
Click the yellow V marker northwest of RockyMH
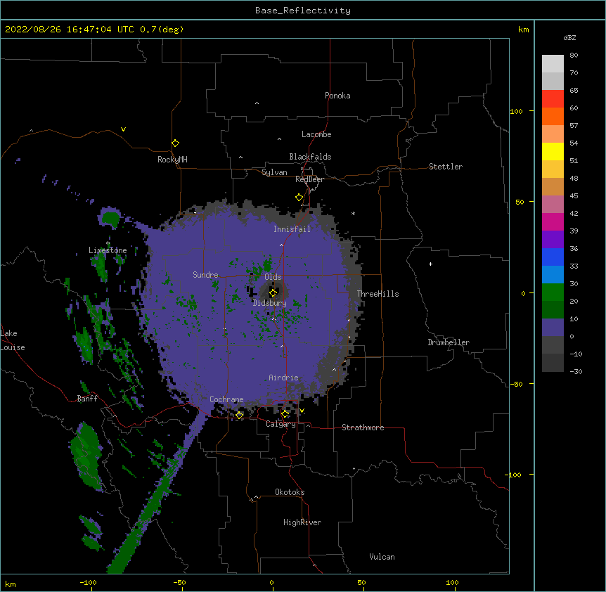click(x=123, y=129)
